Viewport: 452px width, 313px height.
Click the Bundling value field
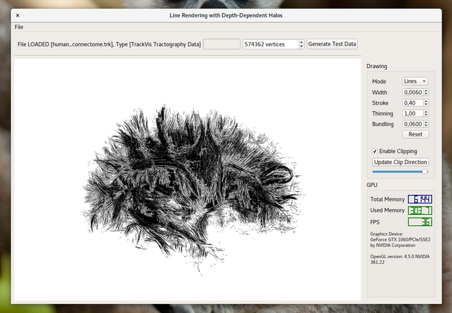click(x=412, y=124)
